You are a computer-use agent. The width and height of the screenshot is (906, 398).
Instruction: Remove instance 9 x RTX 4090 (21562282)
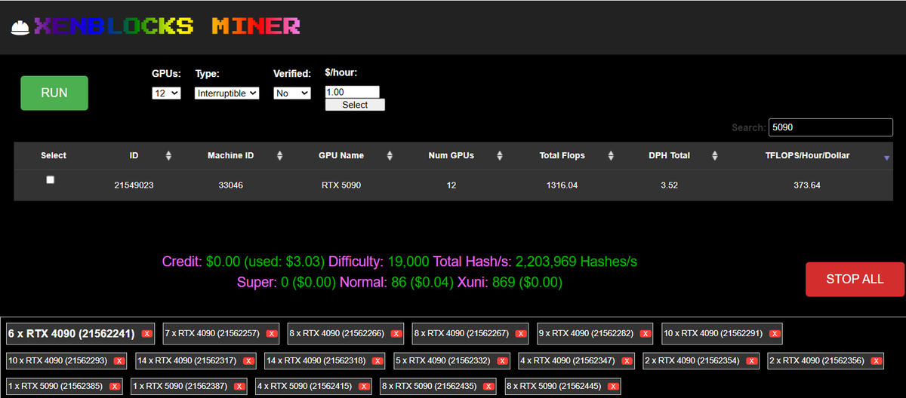[645, 333]
